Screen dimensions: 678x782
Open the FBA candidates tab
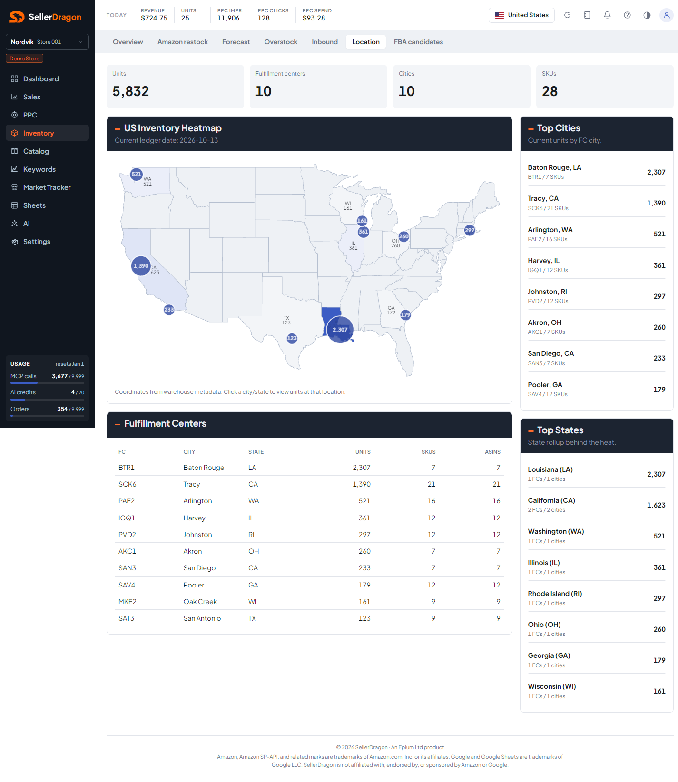418,42
